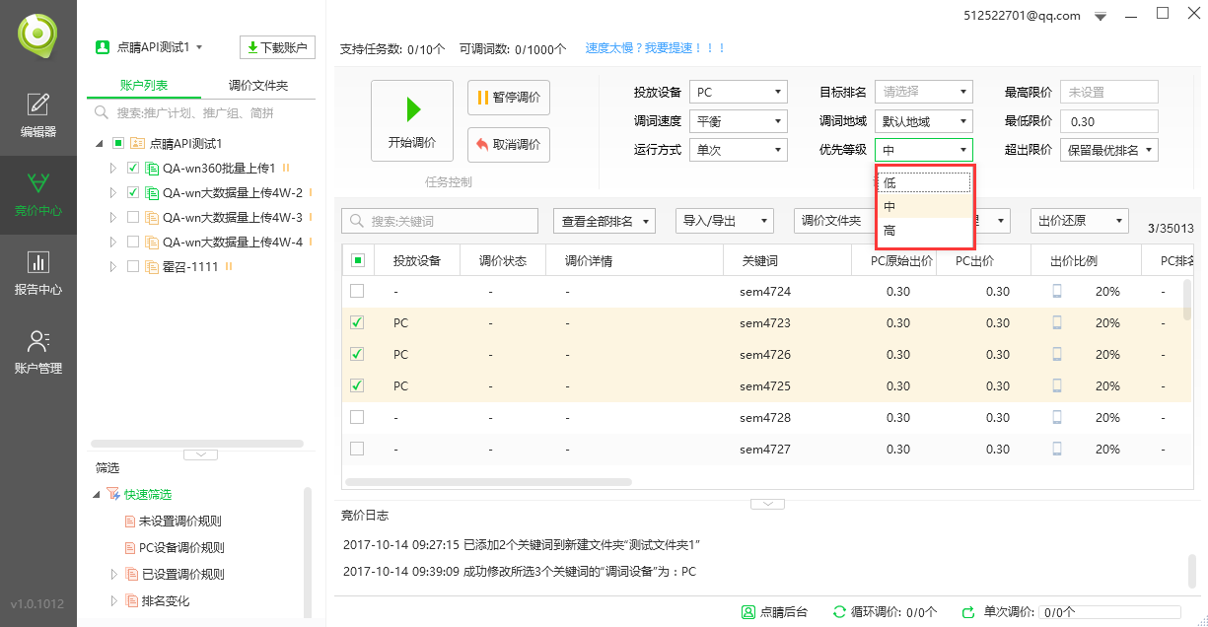1208x627 pixels.
Task: Select 高 priority option
Action: (x=924, y=231)
